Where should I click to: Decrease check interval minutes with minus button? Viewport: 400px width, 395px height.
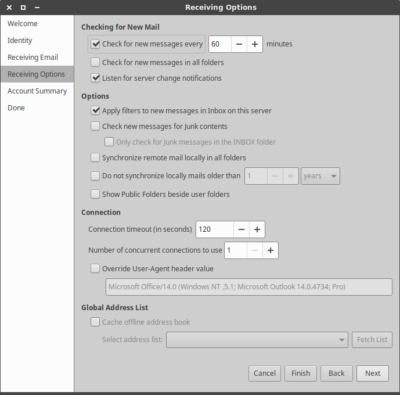click(x=239, y=44)
